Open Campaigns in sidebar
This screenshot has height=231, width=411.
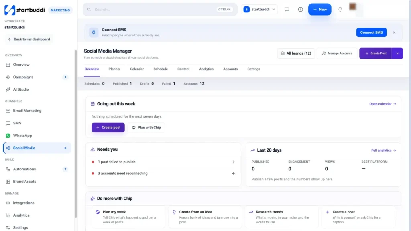(37, 77)
